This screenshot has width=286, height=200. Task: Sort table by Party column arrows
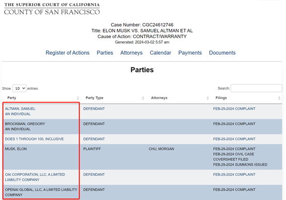click(x=78, y=98)
